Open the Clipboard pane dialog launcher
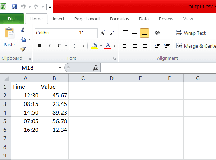The height and width of the screenshot is (160, 216). click(x=29, y=58)
